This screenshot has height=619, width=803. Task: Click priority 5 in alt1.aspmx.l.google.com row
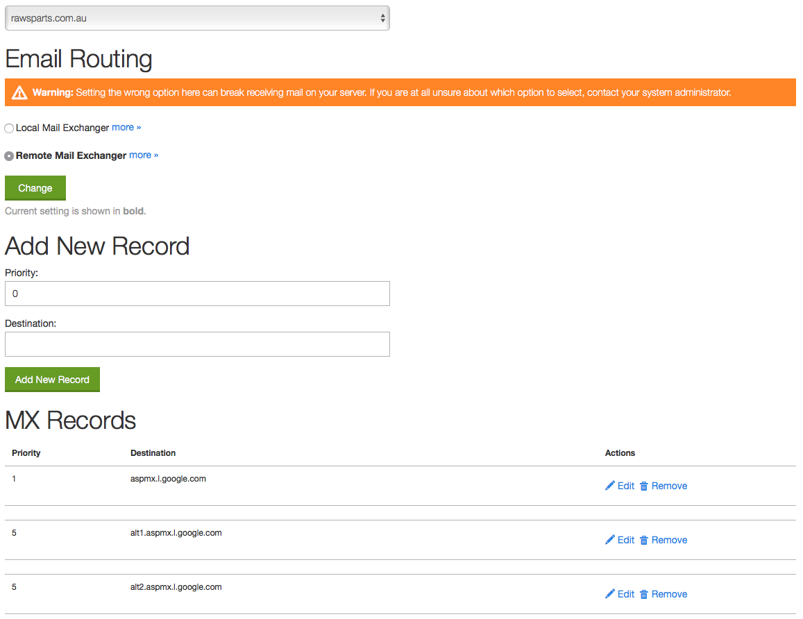coord(14,533)
